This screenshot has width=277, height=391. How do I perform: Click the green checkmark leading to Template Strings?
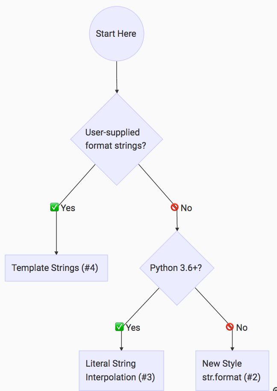pyautogui.click(x=54, y=208)
